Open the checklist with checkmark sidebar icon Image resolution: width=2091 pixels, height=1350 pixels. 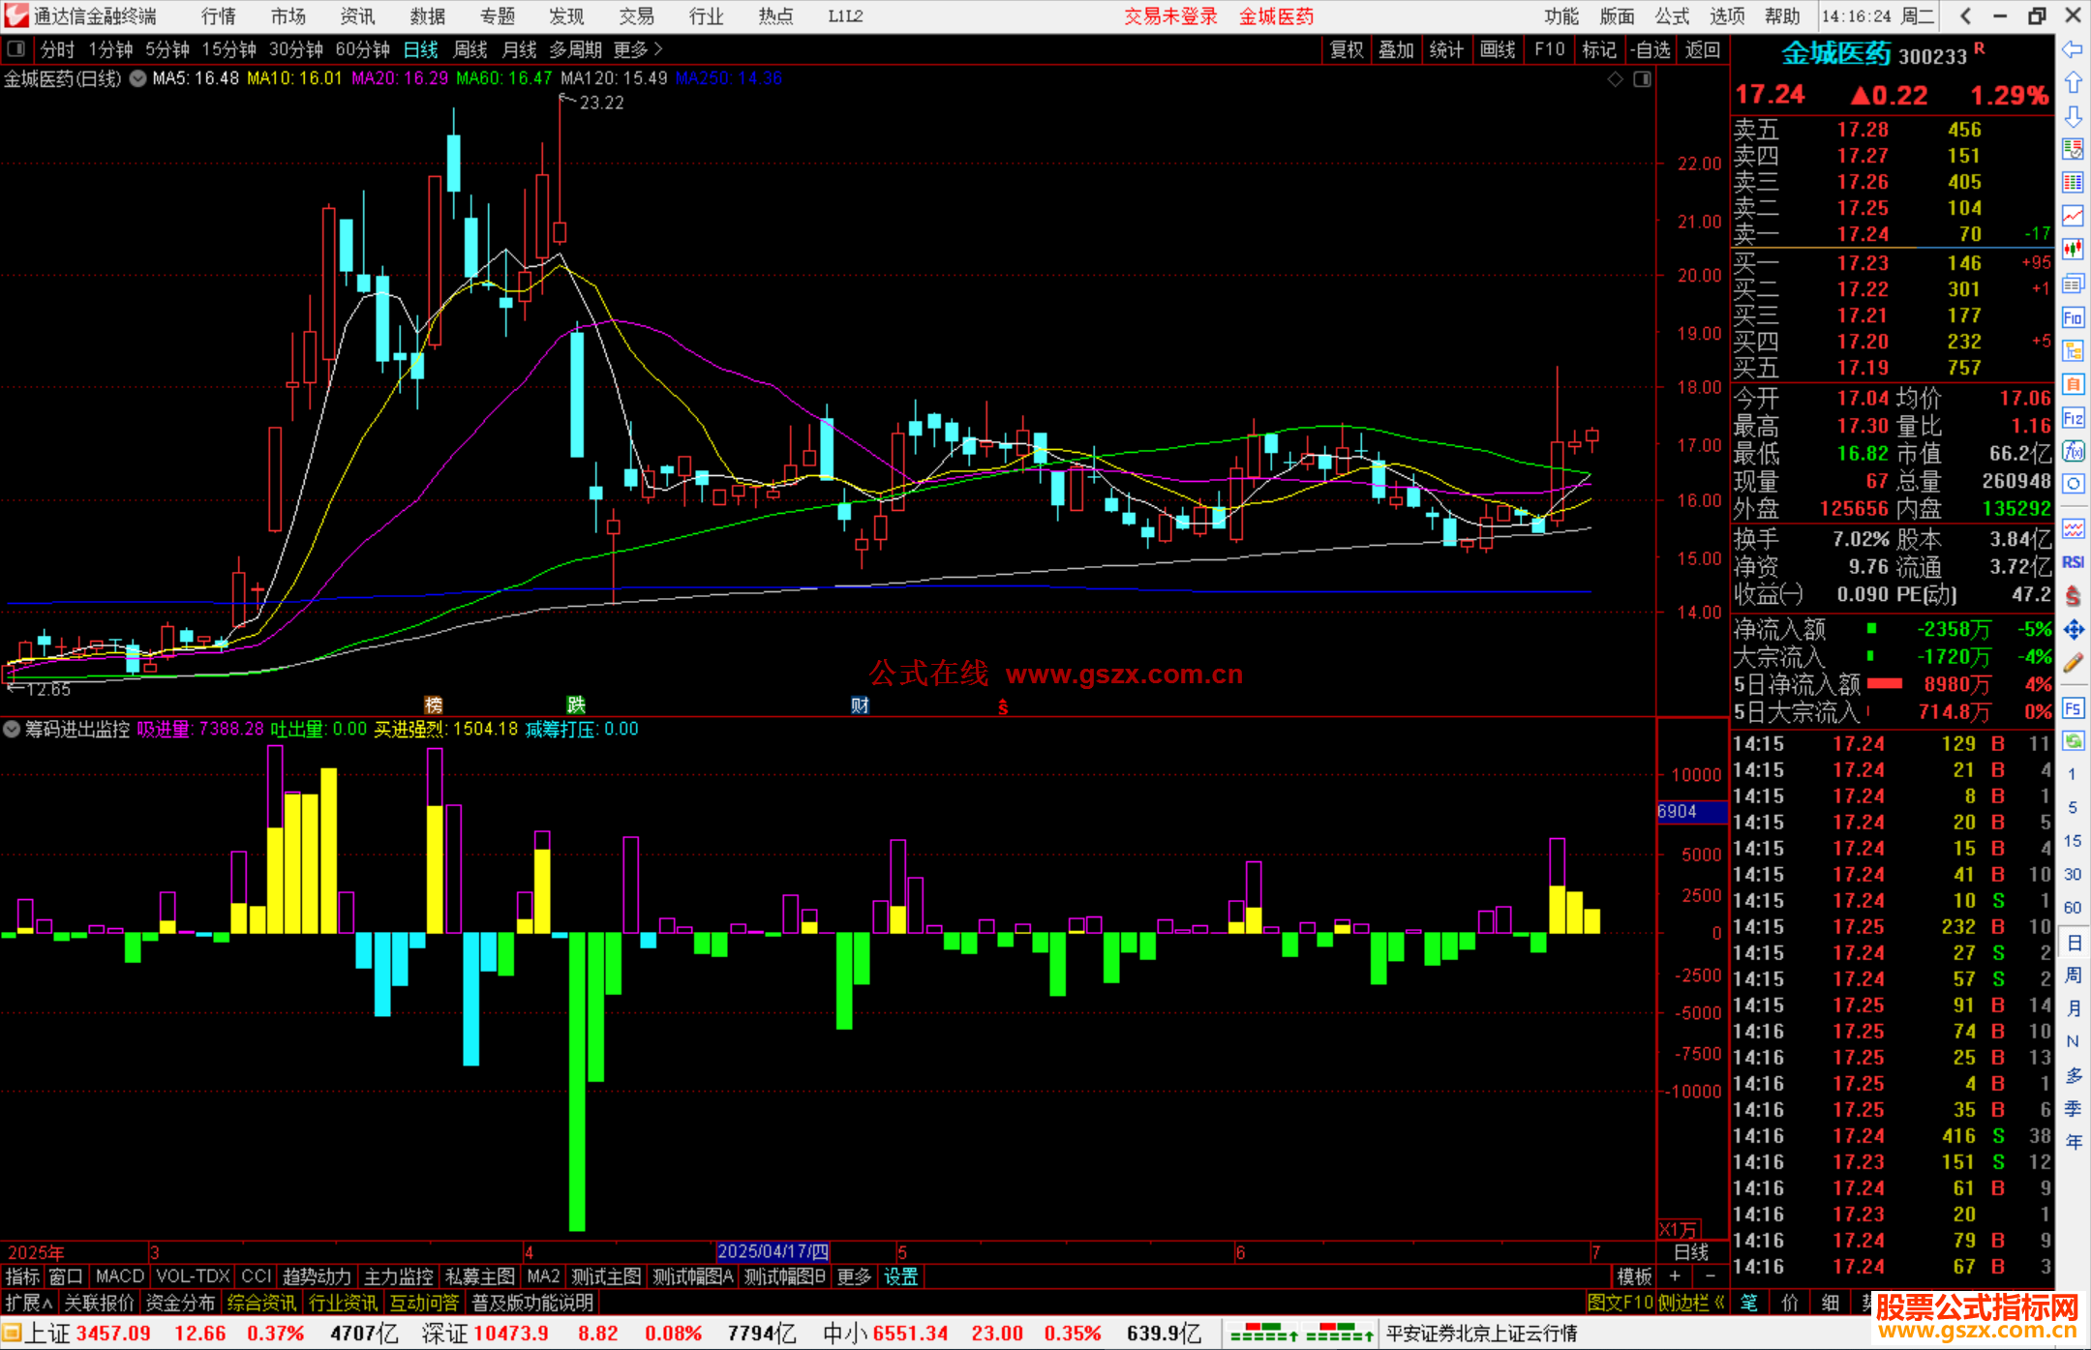[x=2073, y=149]
